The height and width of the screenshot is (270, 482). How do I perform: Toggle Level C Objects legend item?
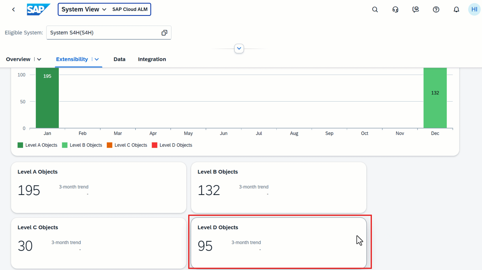127,145
